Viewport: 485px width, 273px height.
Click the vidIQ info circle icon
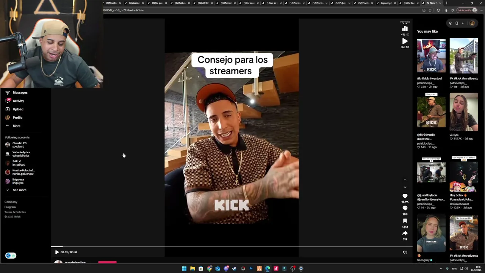(408, 35)
